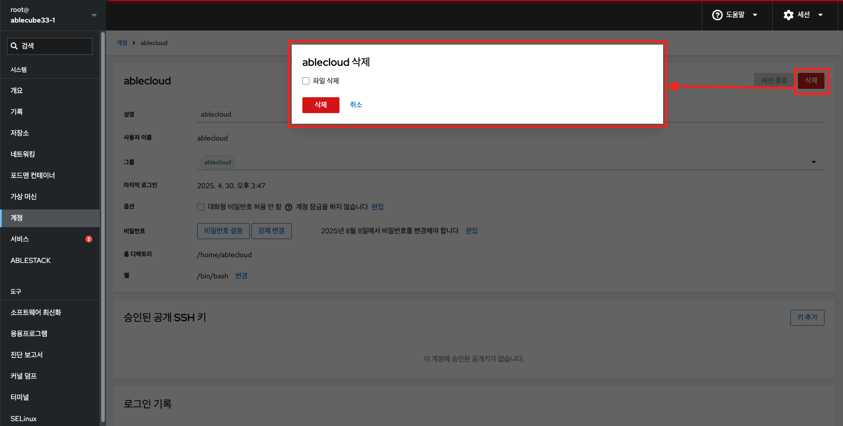843x426 pixels.
Task: Open 진단 보고서 page
Action: 50,355
